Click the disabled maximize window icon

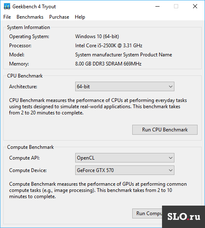(176, 6)
